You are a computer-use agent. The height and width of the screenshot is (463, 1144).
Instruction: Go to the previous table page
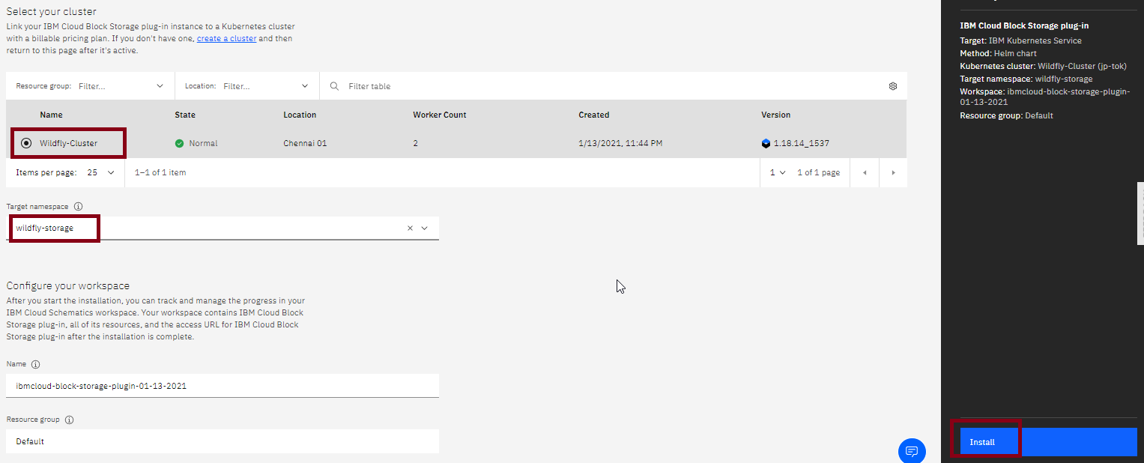[865, 172]
